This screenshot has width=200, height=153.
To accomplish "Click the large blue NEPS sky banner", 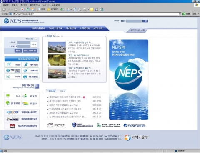I will 129,79.
